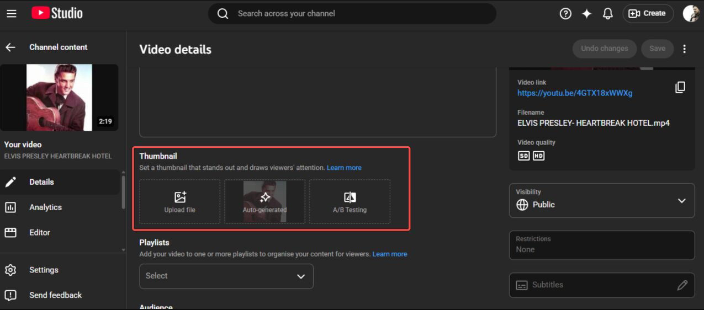Viewport: 704px width, 310px height.
Task: Click the Restrictions None field
Action: [x=602, y=245]
